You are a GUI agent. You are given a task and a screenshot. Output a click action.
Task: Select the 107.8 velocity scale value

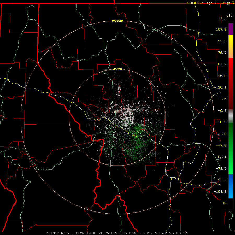click(221, 29)
